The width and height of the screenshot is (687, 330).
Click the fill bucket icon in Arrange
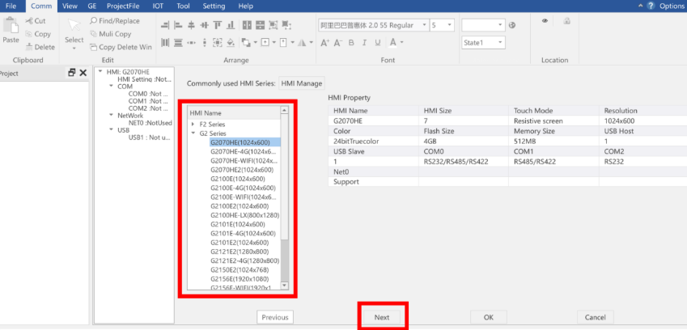point(231,42)
